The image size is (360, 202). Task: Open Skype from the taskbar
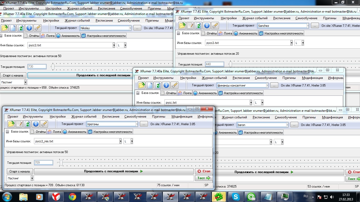point(235,196)
